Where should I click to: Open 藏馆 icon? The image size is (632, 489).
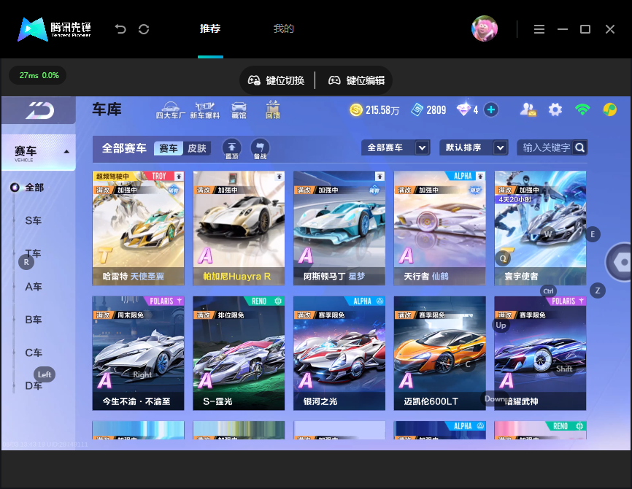tap(239, 110)
